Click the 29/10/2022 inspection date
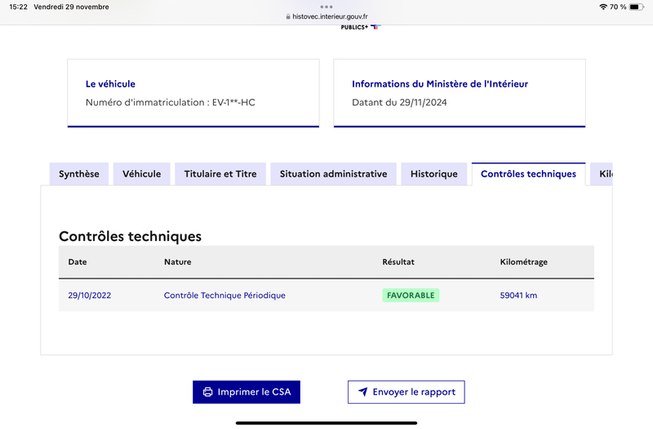The image size is (653, 429). [90, 295]
